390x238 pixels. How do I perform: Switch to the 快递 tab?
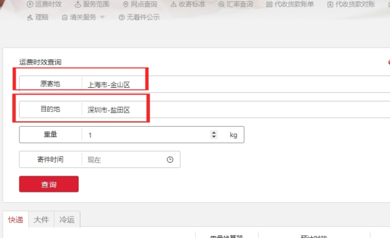tap(16, 220)
